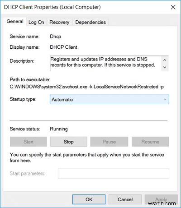Close the DHCP Client Properties dialog
Screen dimensions: 181x208
tap(173, 7)
